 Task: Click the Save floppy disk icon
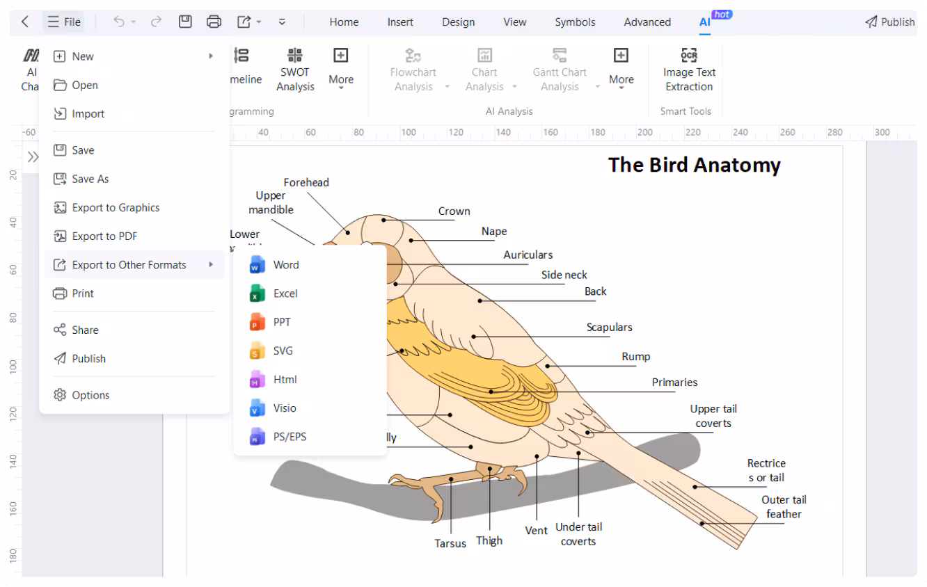[185, 21]
